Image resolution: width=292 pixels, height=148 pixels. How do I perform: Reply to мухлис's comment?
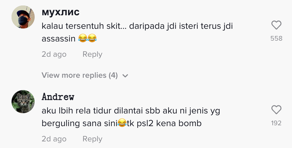pyautogui.click(x=92, y=54)
